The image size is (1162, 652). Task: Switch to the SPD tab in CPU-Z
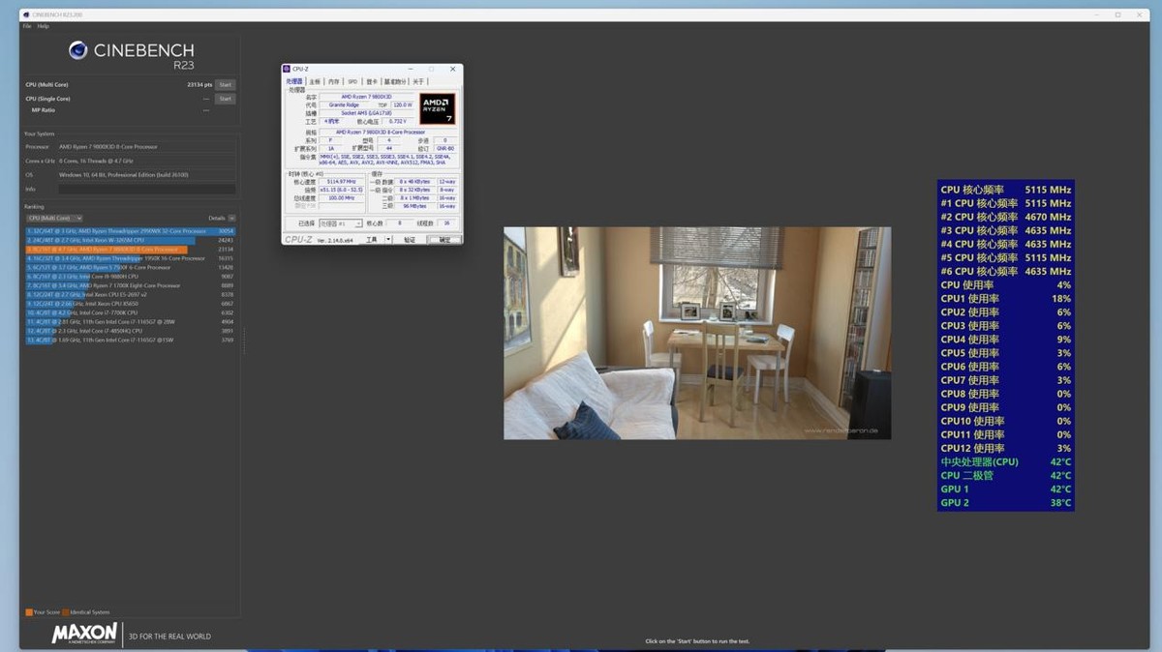(x=352, y=81)
